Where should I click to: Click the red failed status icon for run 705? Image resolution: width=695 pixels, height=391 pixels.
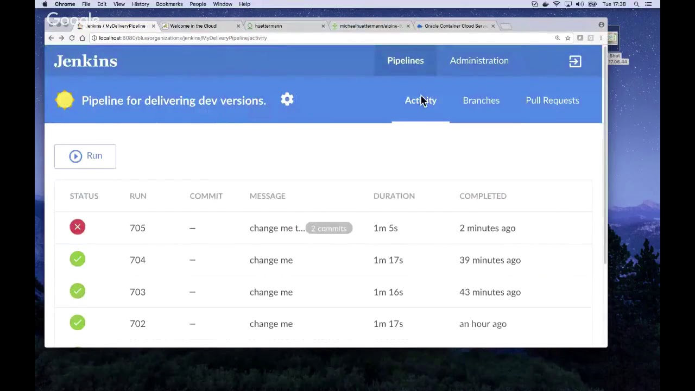78,227
